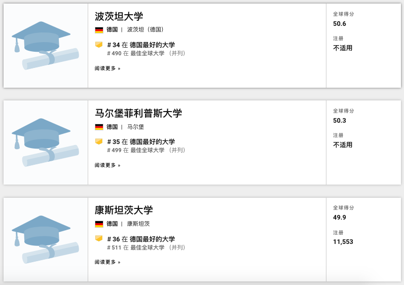
Task: Open the 马尔堡菲利普斯大学 title link
Action: (138, 113)
